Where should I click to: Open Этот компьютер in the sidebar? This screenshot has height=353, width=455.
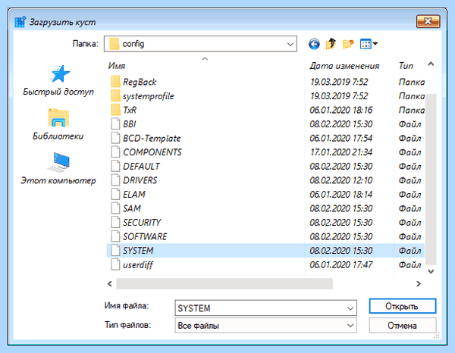pos(58,169)
